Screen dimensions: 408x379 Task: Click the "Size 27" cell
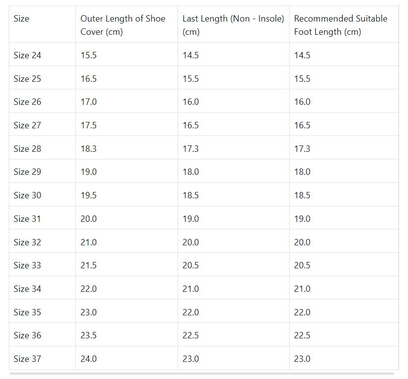tap(27, 125)
